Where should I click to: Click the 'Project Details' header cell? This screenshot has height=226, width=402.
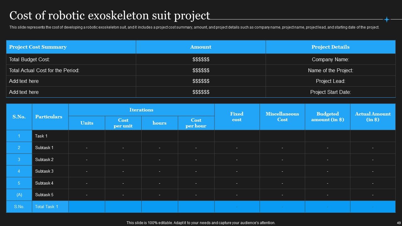pos(330,47)
